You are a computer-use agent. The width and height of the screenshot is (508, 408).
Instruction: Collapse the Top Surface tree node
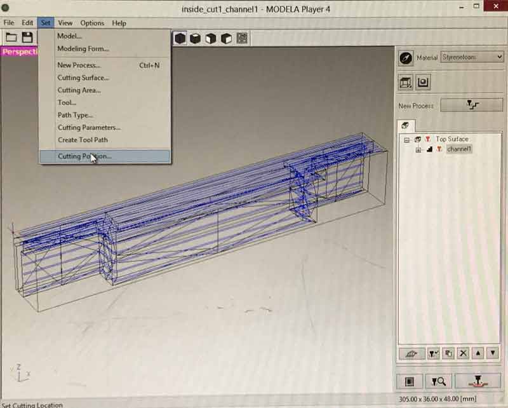click(406, 140)
